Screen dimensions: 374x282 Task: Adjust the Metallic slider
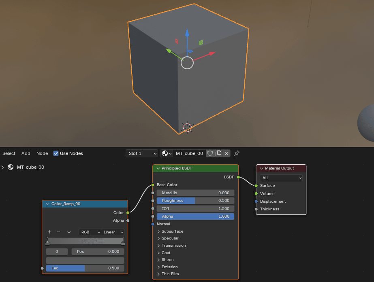click(195, 193)
